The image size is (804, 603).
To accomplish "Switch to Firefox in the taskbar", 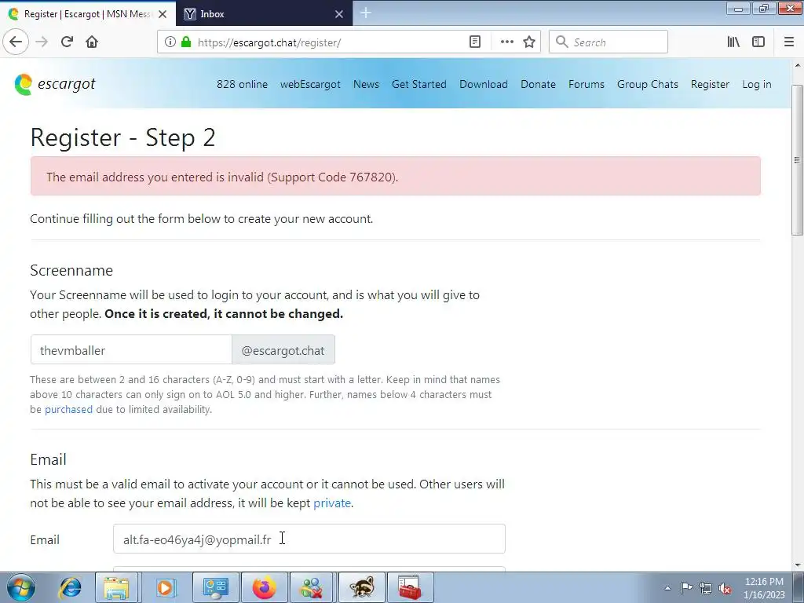I will [264, 587].
